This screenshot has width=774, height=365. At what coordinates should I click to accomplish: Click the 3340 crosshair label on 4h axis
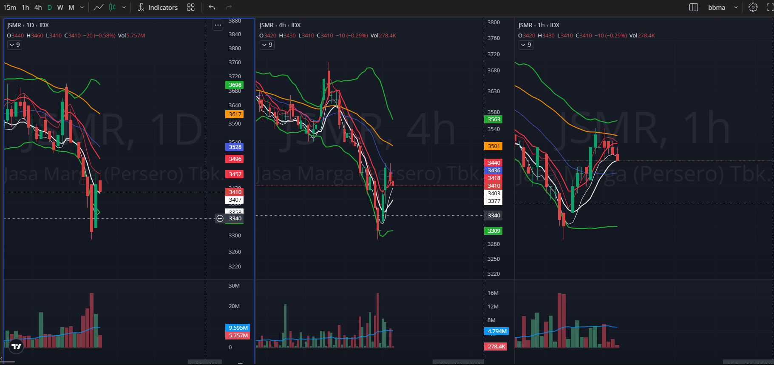click(x=493, y=215)
